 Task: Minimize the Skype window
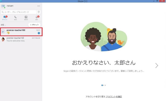pos(154,1)
